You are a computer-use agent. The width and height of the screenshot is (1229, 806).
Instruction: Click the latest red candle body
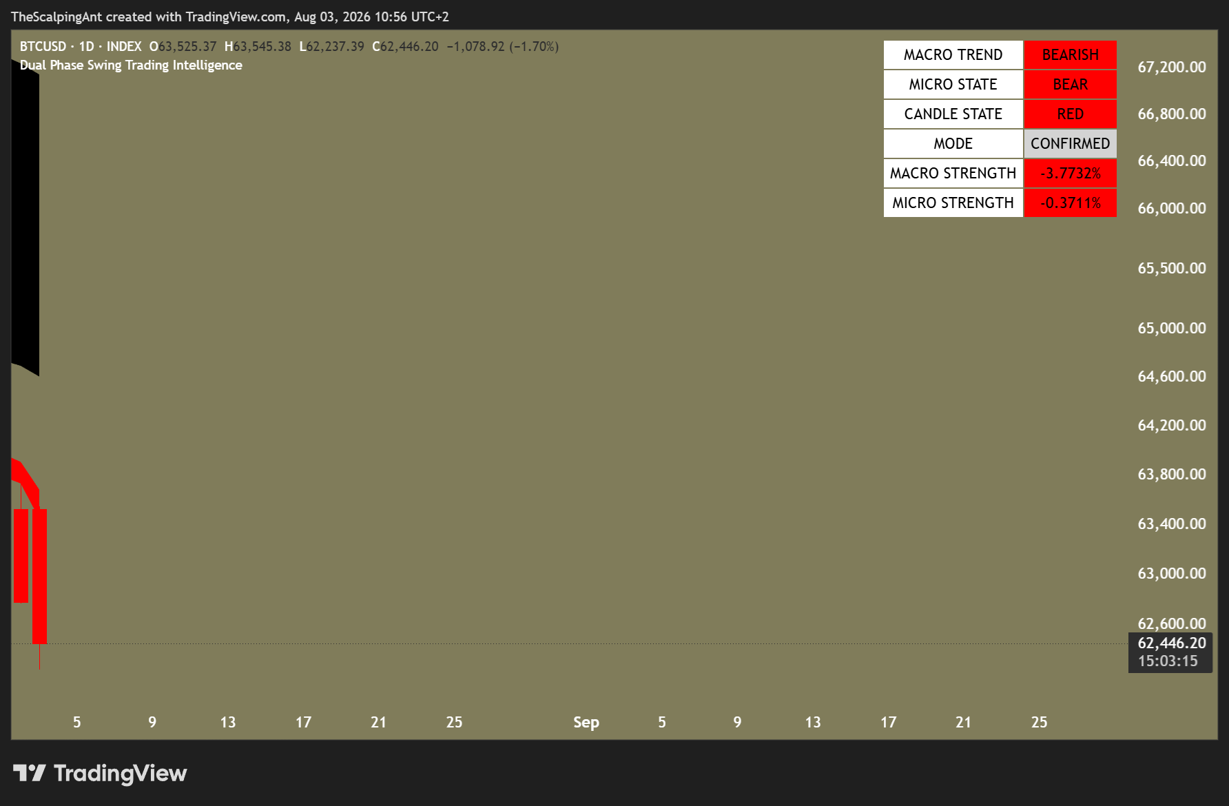click(39, 576)
